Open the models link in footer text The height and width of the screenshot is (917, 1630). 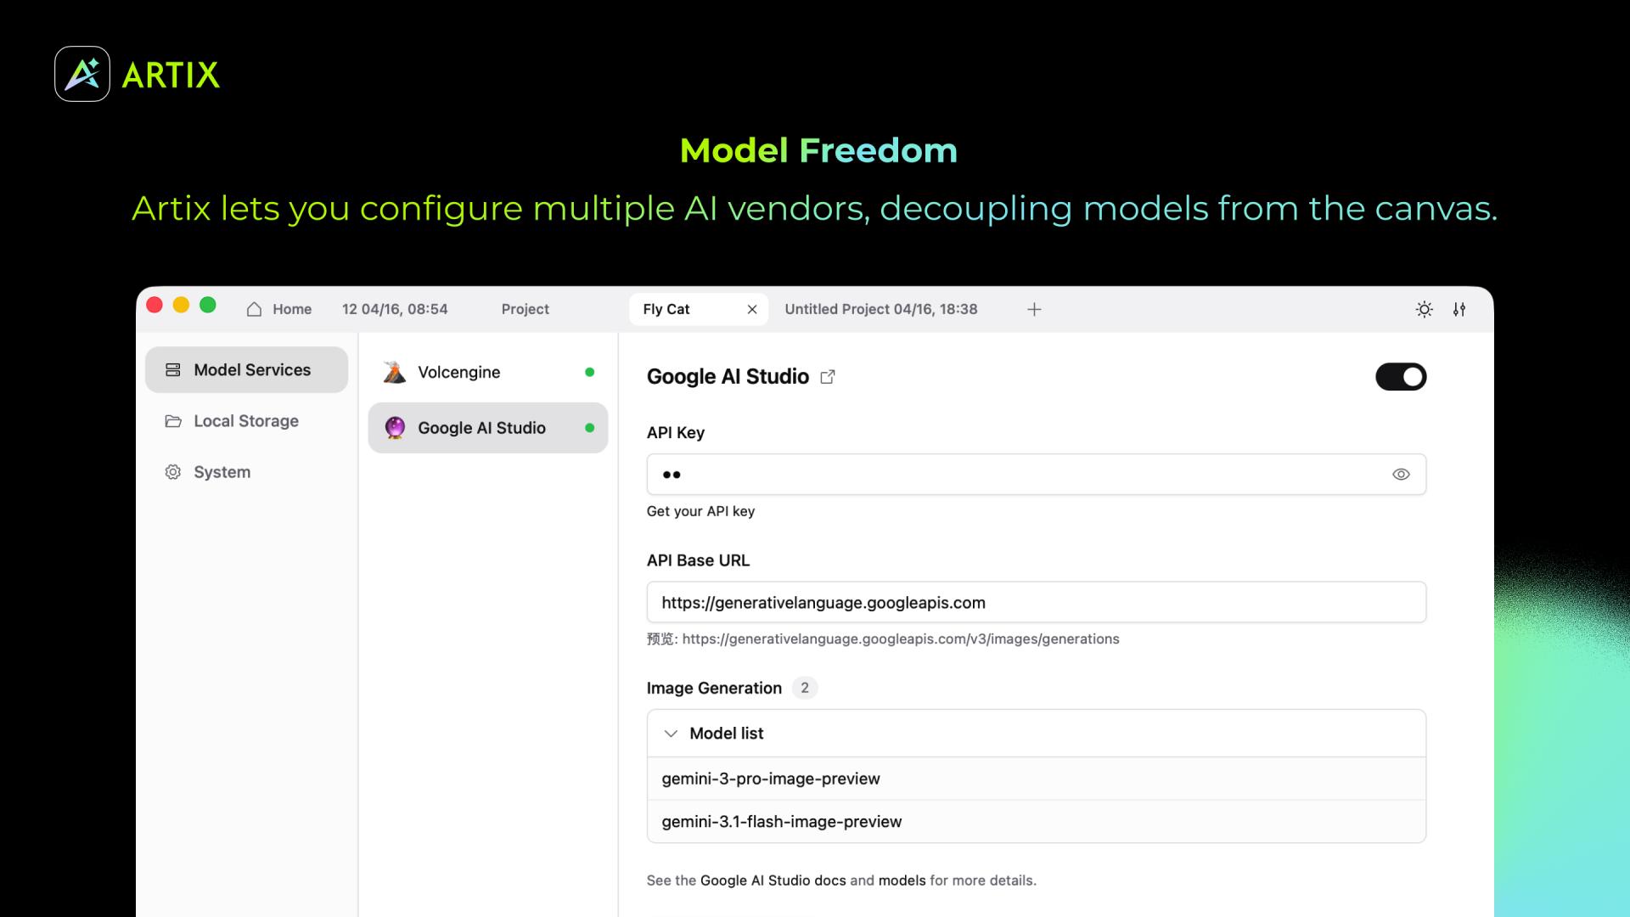coord(902,880)
